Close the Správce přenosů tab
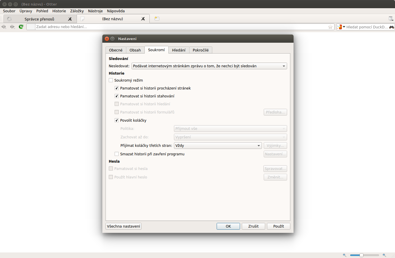Image resolution: width=395 pixels, height=258 pixels. [70, 19]
